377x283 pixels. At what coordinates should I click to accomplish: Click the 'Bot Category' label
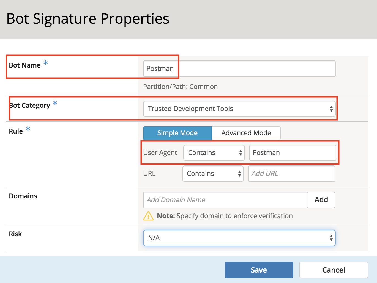(x=30, y=106)
